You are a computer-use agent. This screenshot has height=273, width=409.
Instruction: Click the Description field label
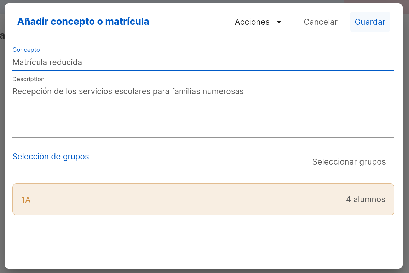pos(28,79)
